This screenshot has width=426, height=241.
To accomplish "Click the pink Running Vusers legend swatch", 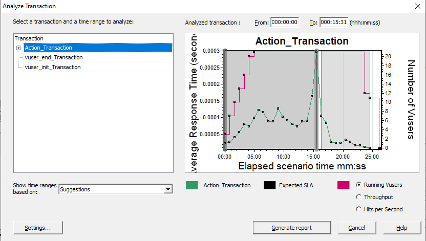I will tap(344, 185).
